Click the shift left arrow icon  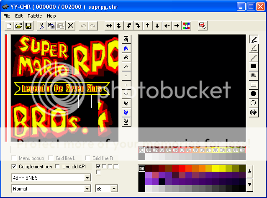point(167,26)
